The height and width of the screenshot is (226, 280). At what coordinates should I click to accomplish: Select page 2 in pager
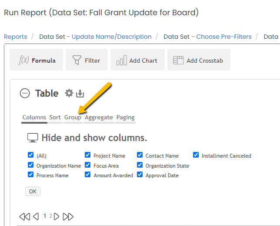pyautogui.click(x=51, y=216)
